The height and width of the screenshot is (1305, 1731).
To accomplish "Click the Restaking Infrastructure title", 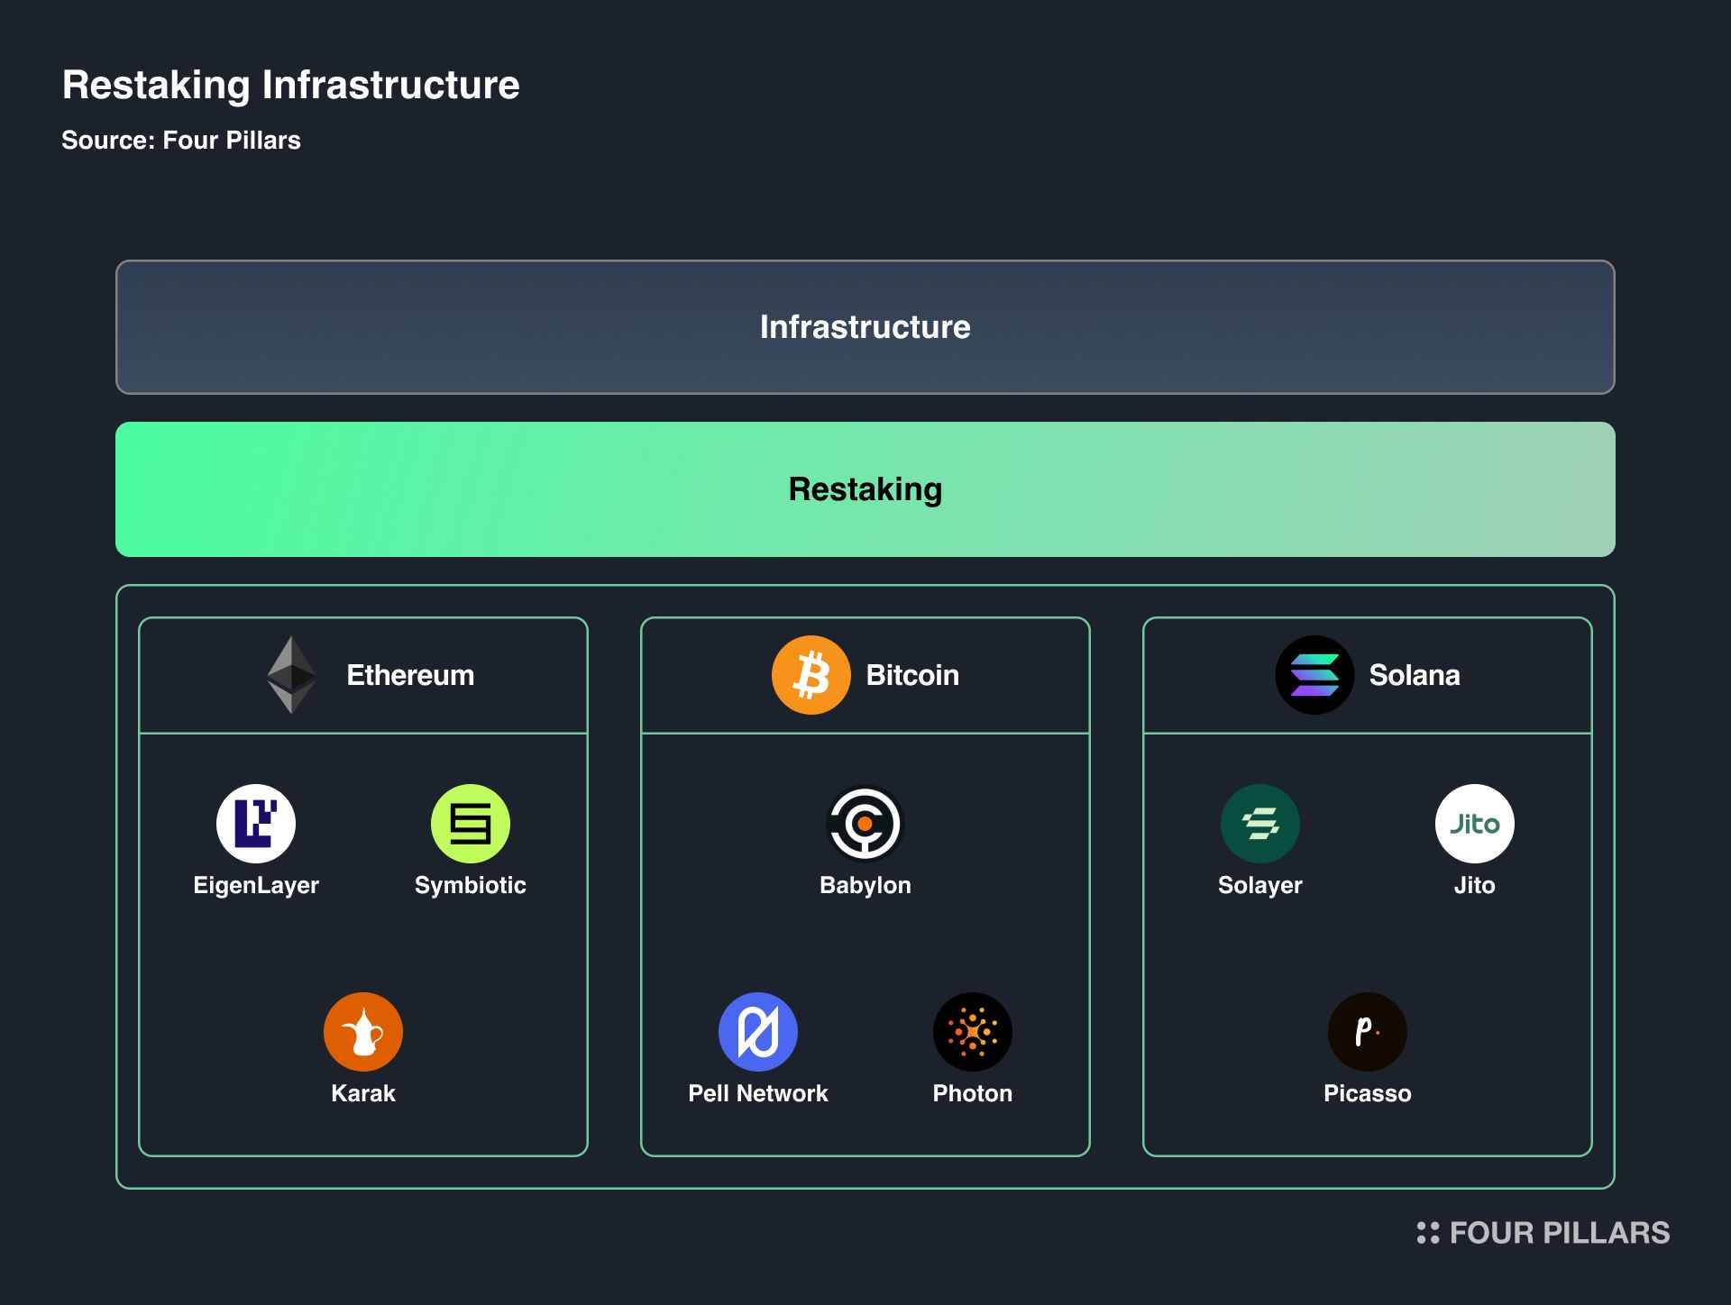I will (290, 85).
